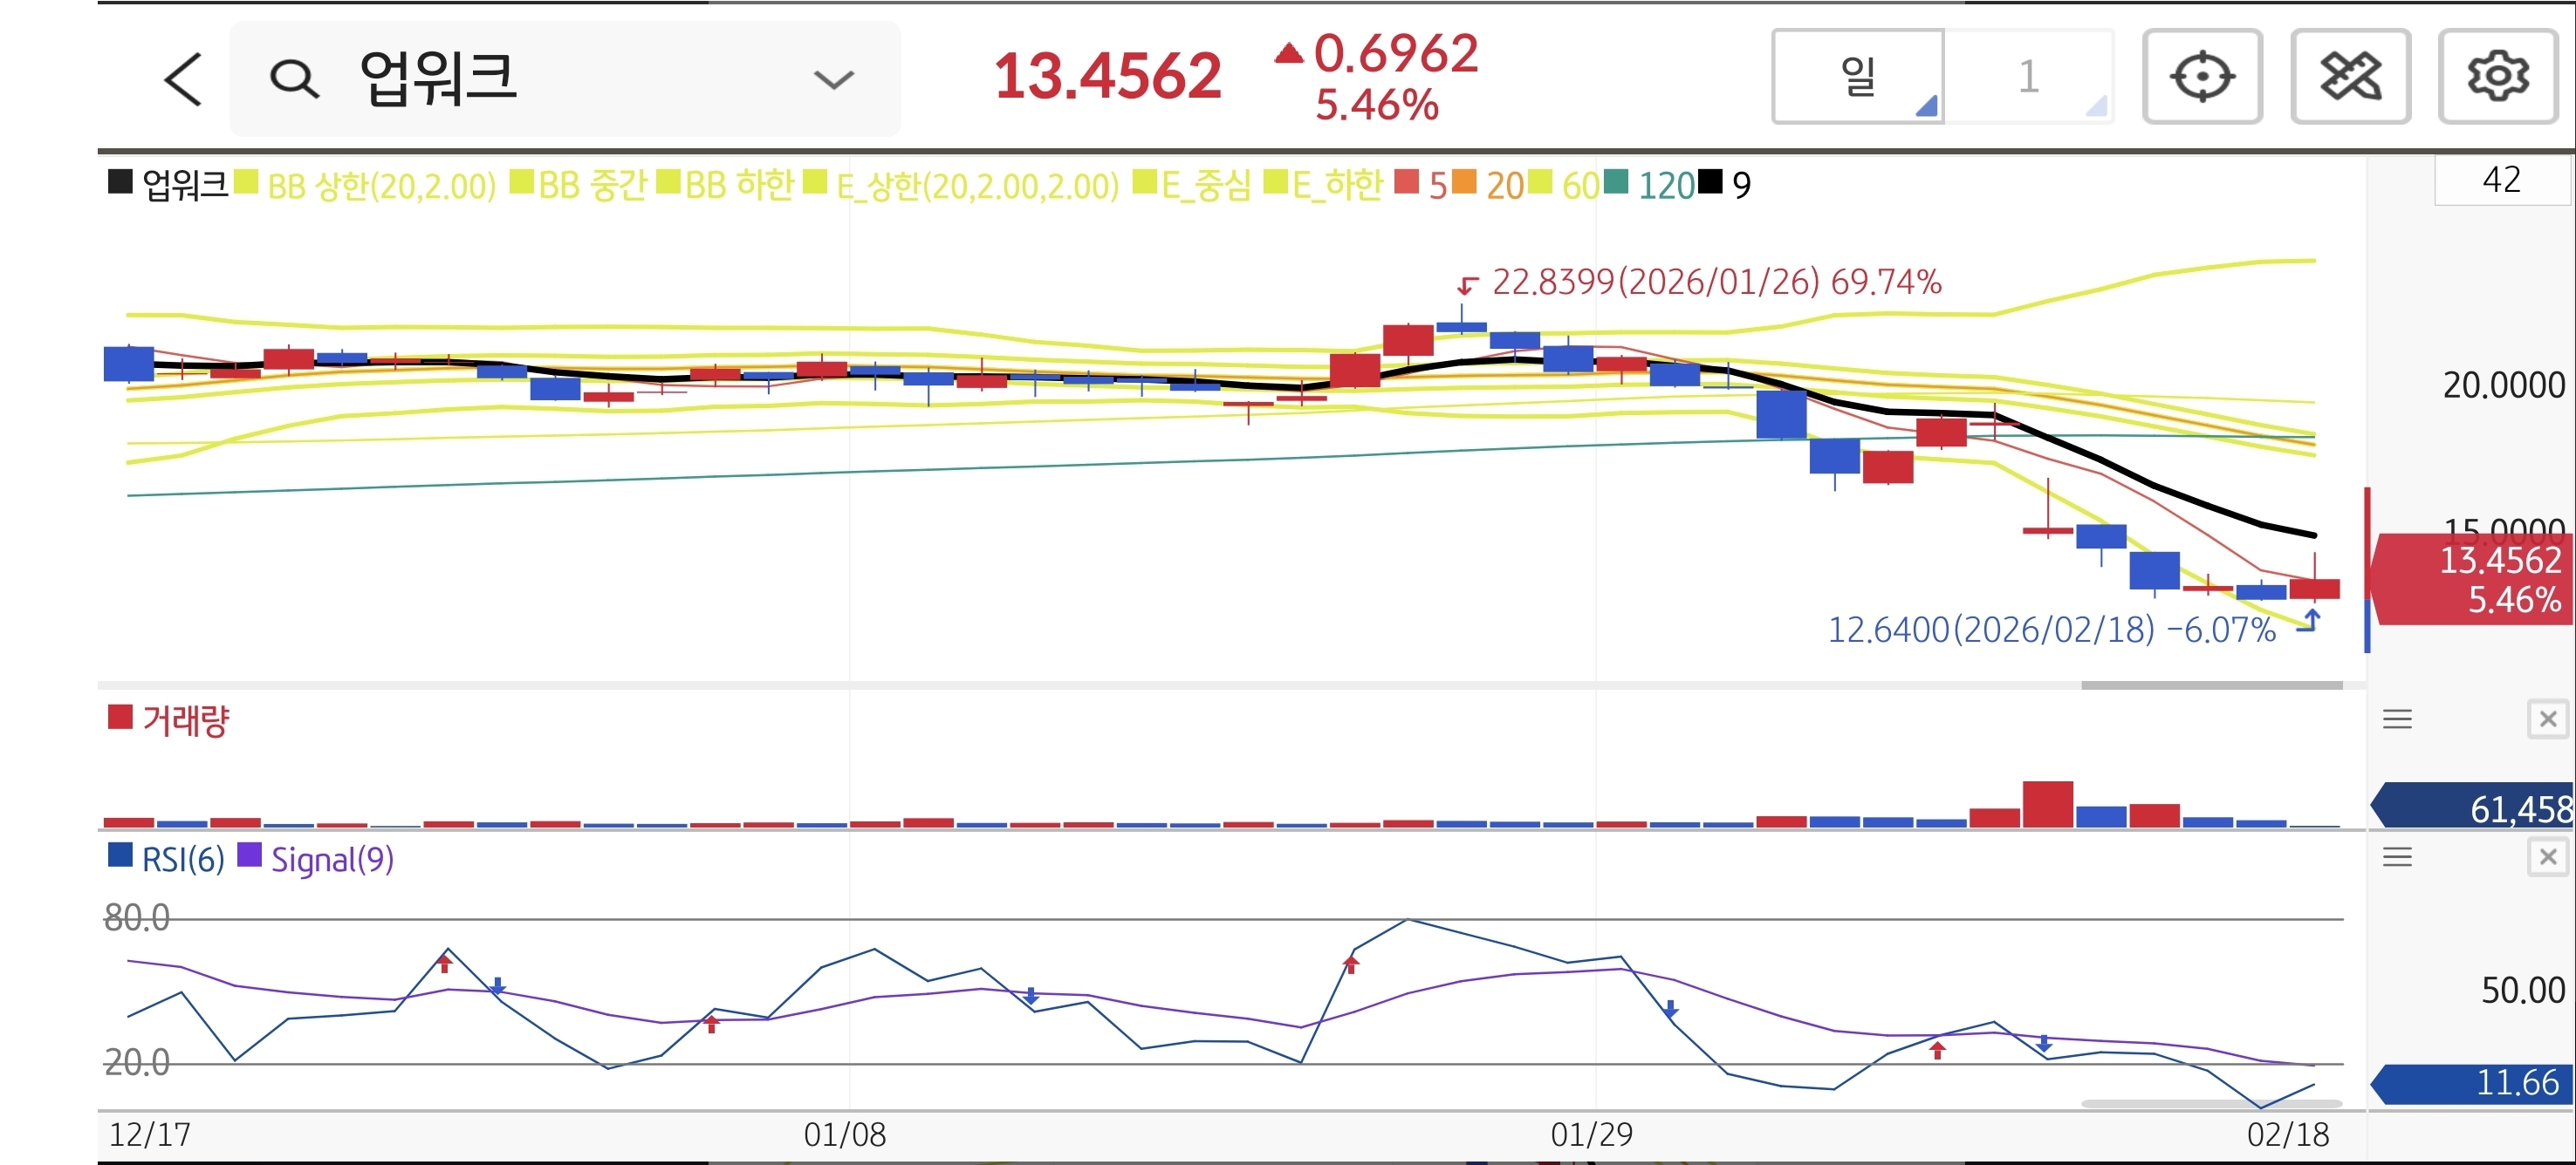Click the 거래량 volume legend swatch
This screenshot has height=1165, width=2576.
(120, 718)
